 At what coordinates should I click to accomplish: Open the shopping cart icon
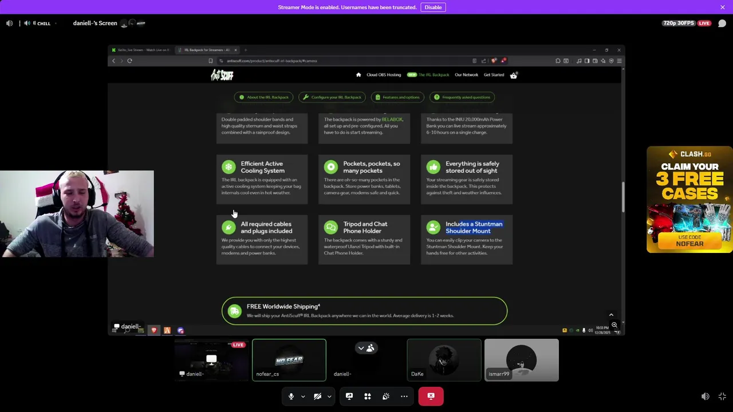coord(514,75)
